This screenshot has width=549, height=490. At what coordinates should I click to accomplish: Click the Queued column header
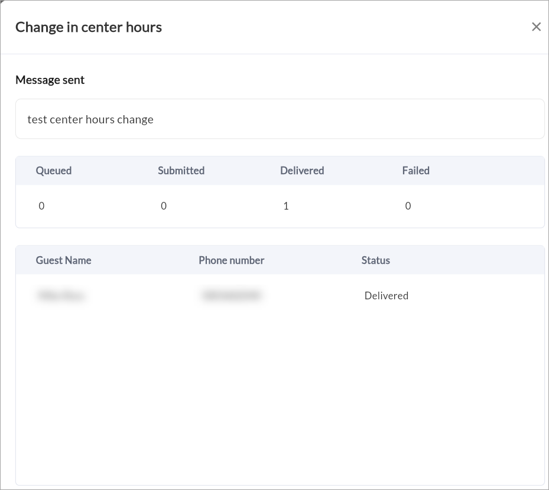(x=54, y=171)
